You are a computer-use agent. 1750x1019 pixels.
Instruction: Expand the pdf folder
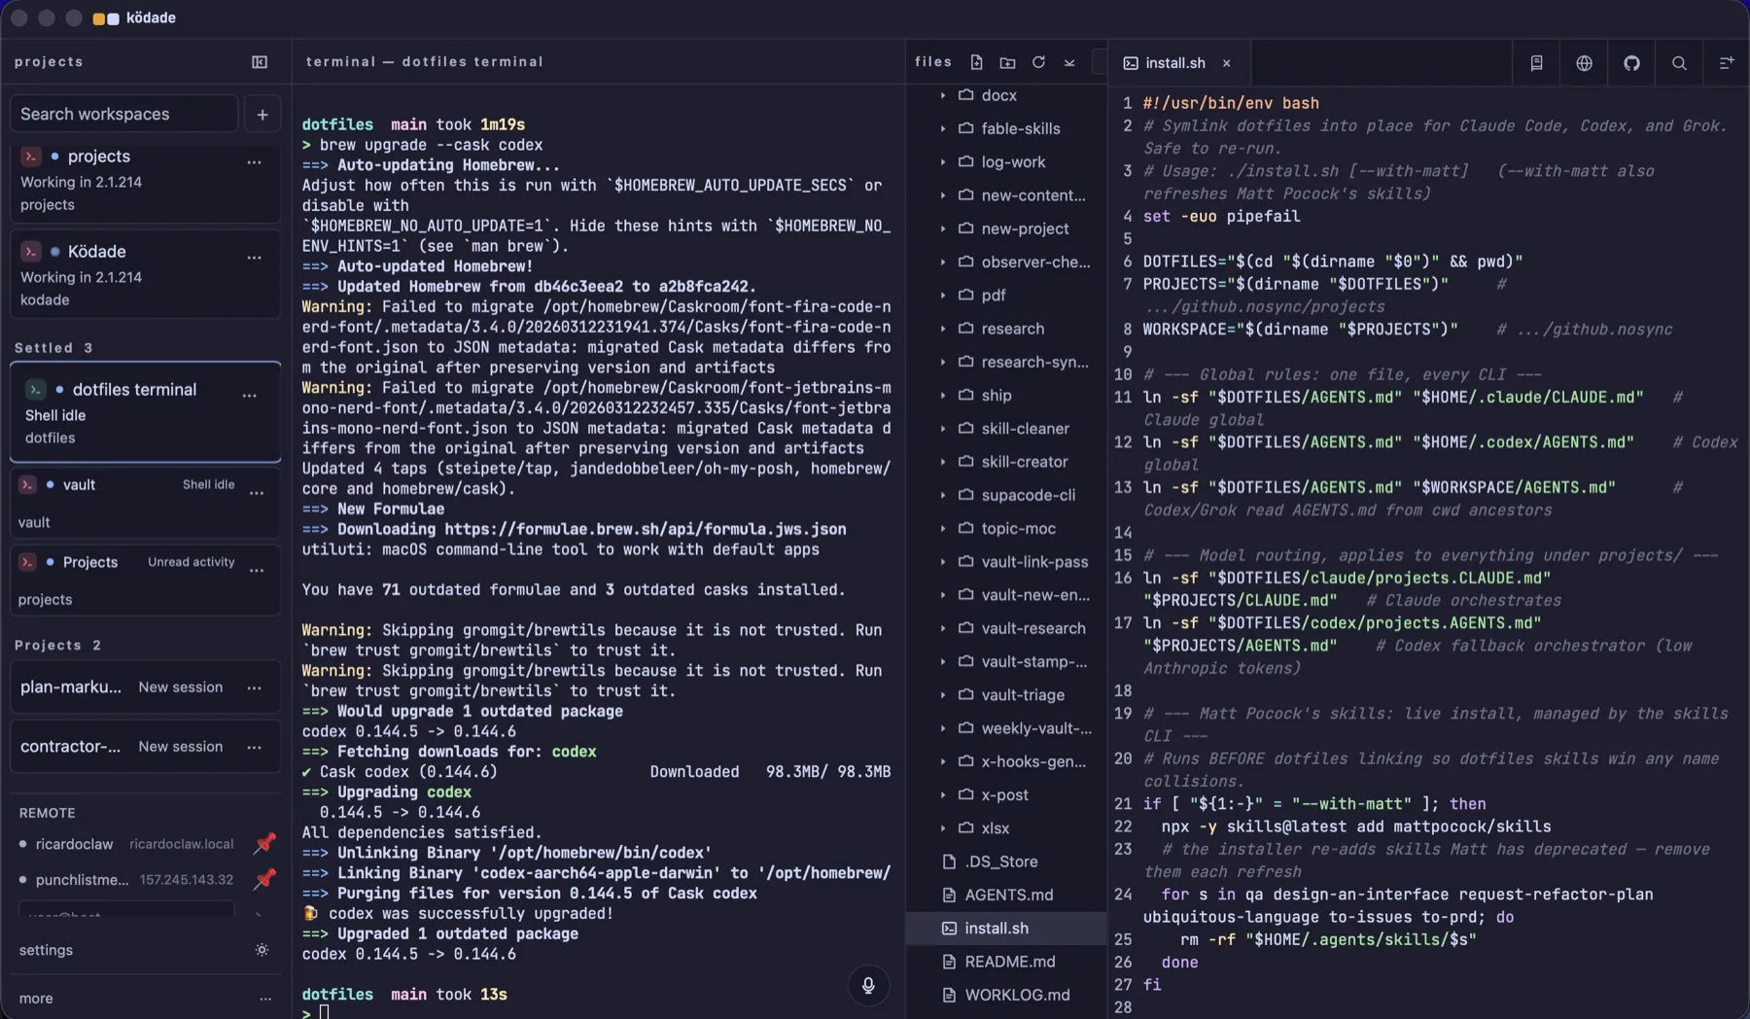pyautogui.click(x=943, y=296)
